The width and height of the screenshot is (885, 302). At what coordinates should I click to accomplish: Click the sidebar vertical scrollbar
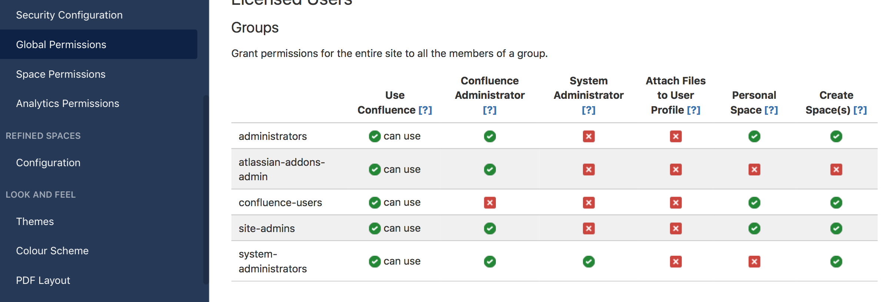click(x=206, y=190)
